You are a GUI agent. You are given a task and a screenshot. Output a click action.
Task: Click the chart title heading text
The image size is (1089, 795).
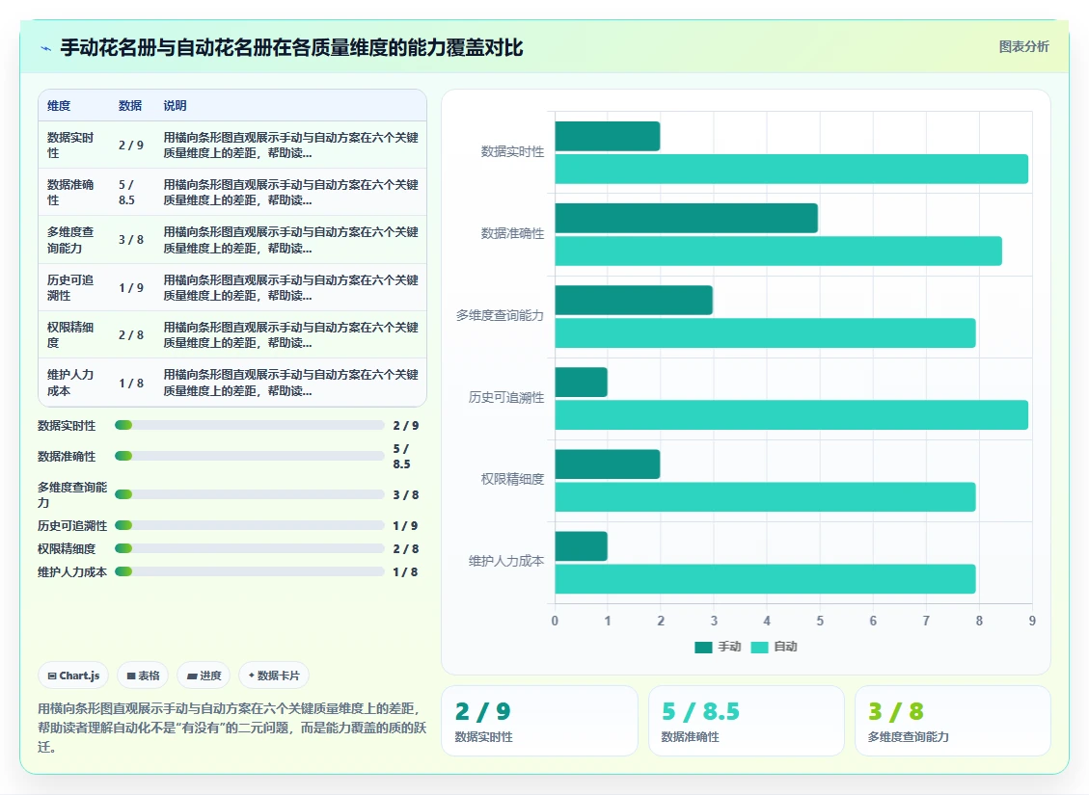pyautogui.click(x=291, y=48)
